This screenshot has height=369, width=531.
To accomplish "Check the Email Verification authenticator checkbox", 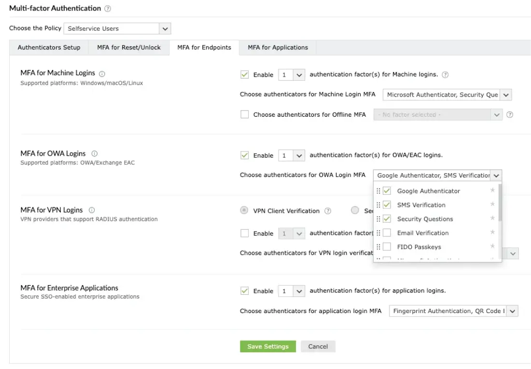I will click(x=387, y=233).
